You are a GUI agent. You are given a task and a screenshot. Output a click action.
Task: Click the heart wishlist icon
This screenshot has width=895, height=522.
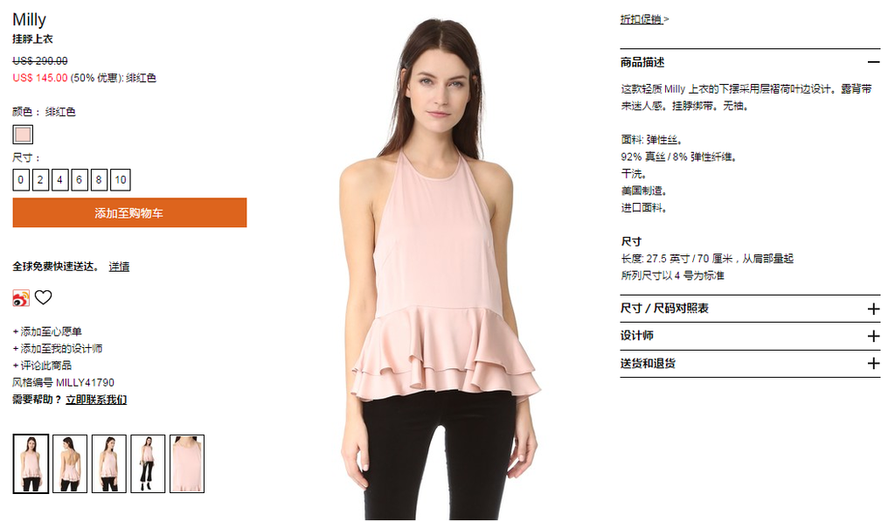[x=44, y=297]
